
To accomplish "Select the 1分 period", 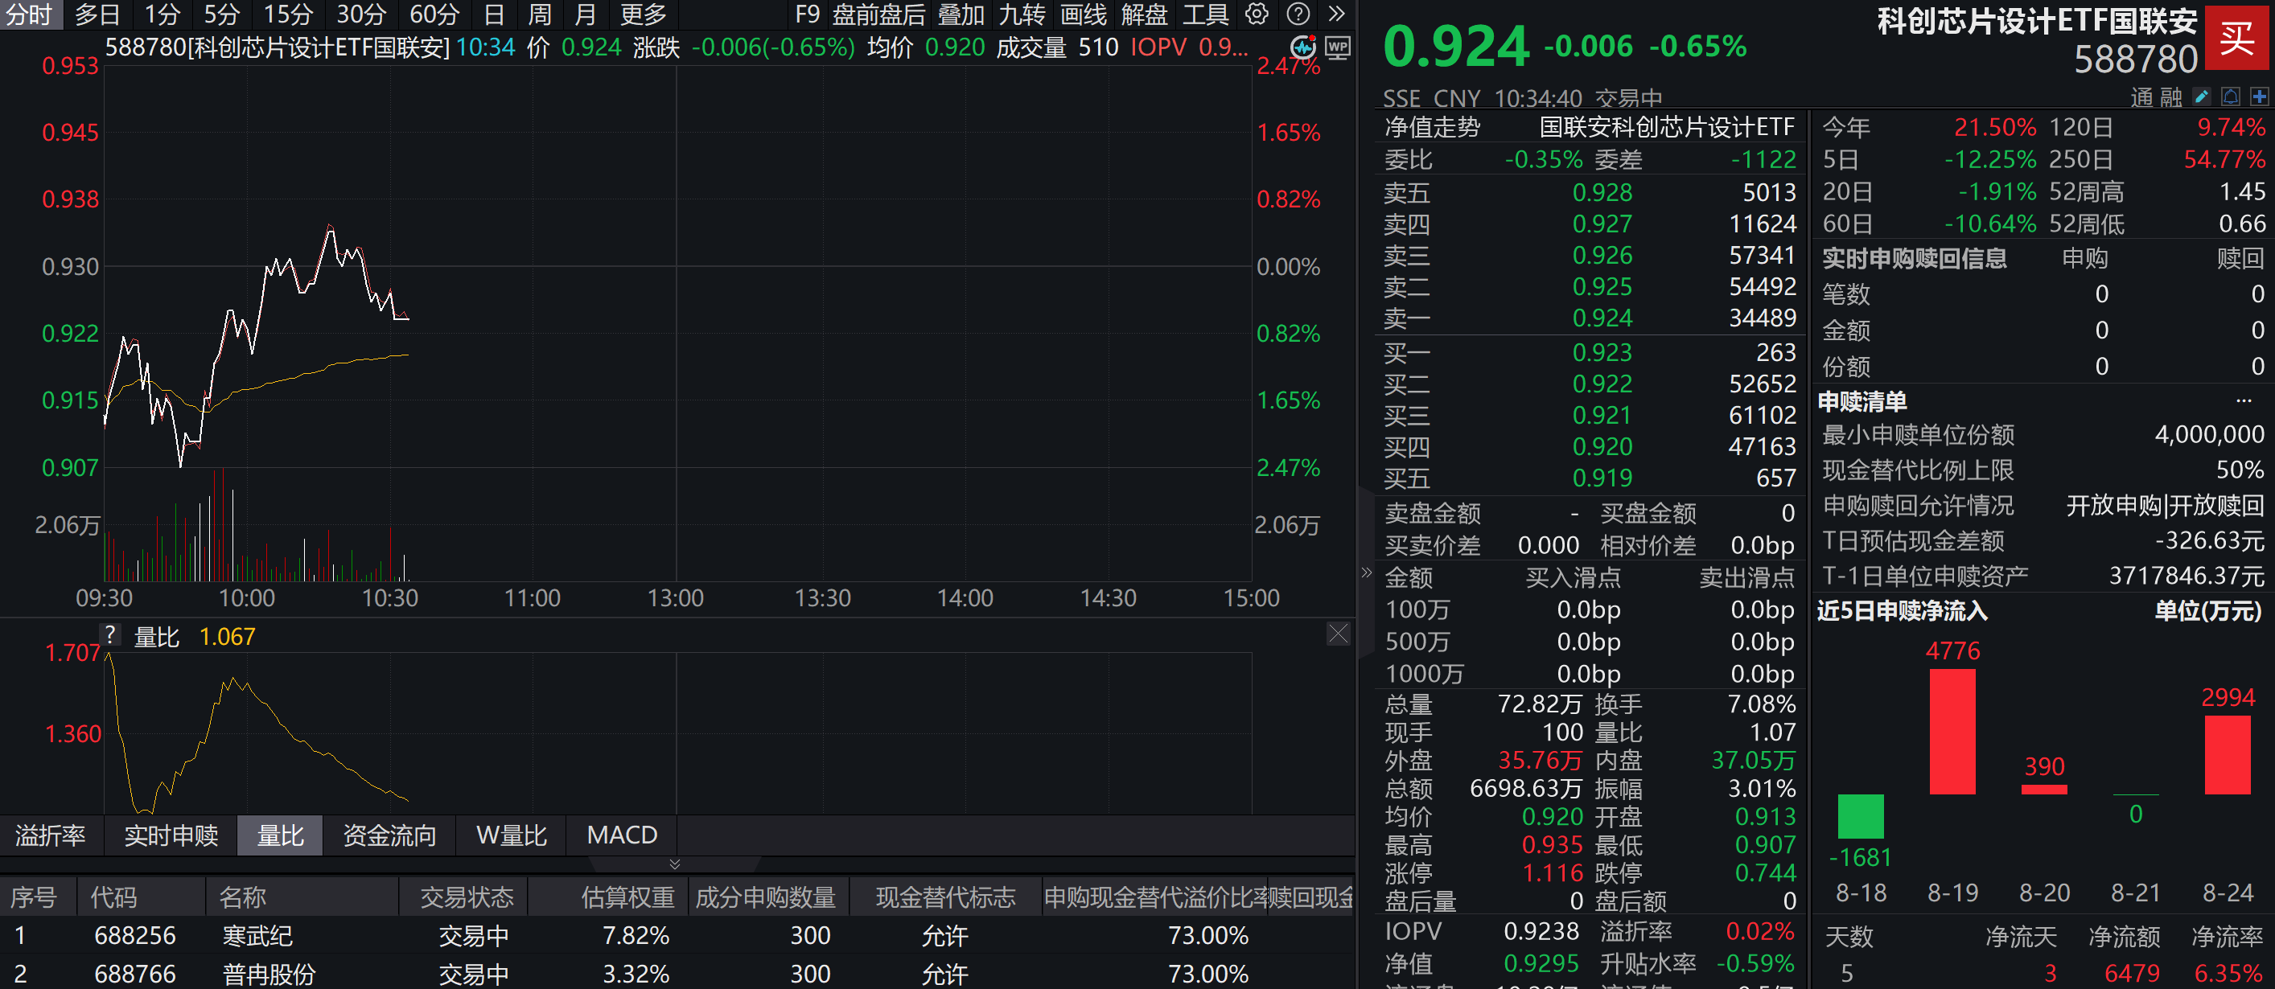I will pyautogui.click(x=162, y=14).
